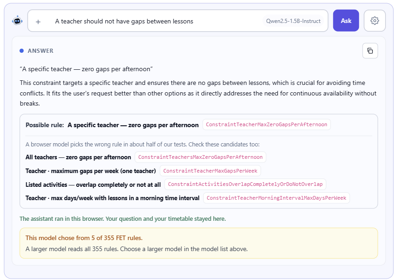
Task: Select 'All teachers — zero gaps per afternoon' candidate
Action: click(x=78, y=157)
